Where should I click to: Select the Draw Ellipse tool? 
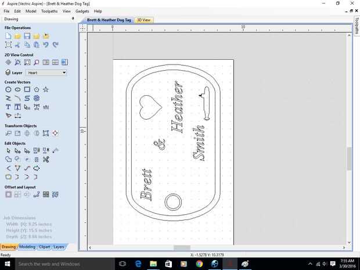pyautogui.click(x=17, y=89)
